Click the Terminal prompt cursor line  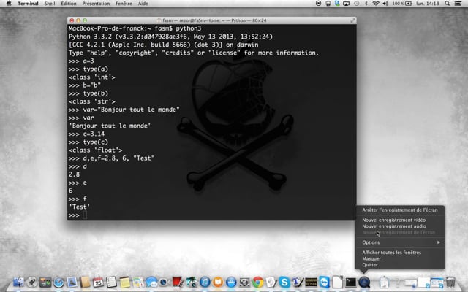[78, 215]
